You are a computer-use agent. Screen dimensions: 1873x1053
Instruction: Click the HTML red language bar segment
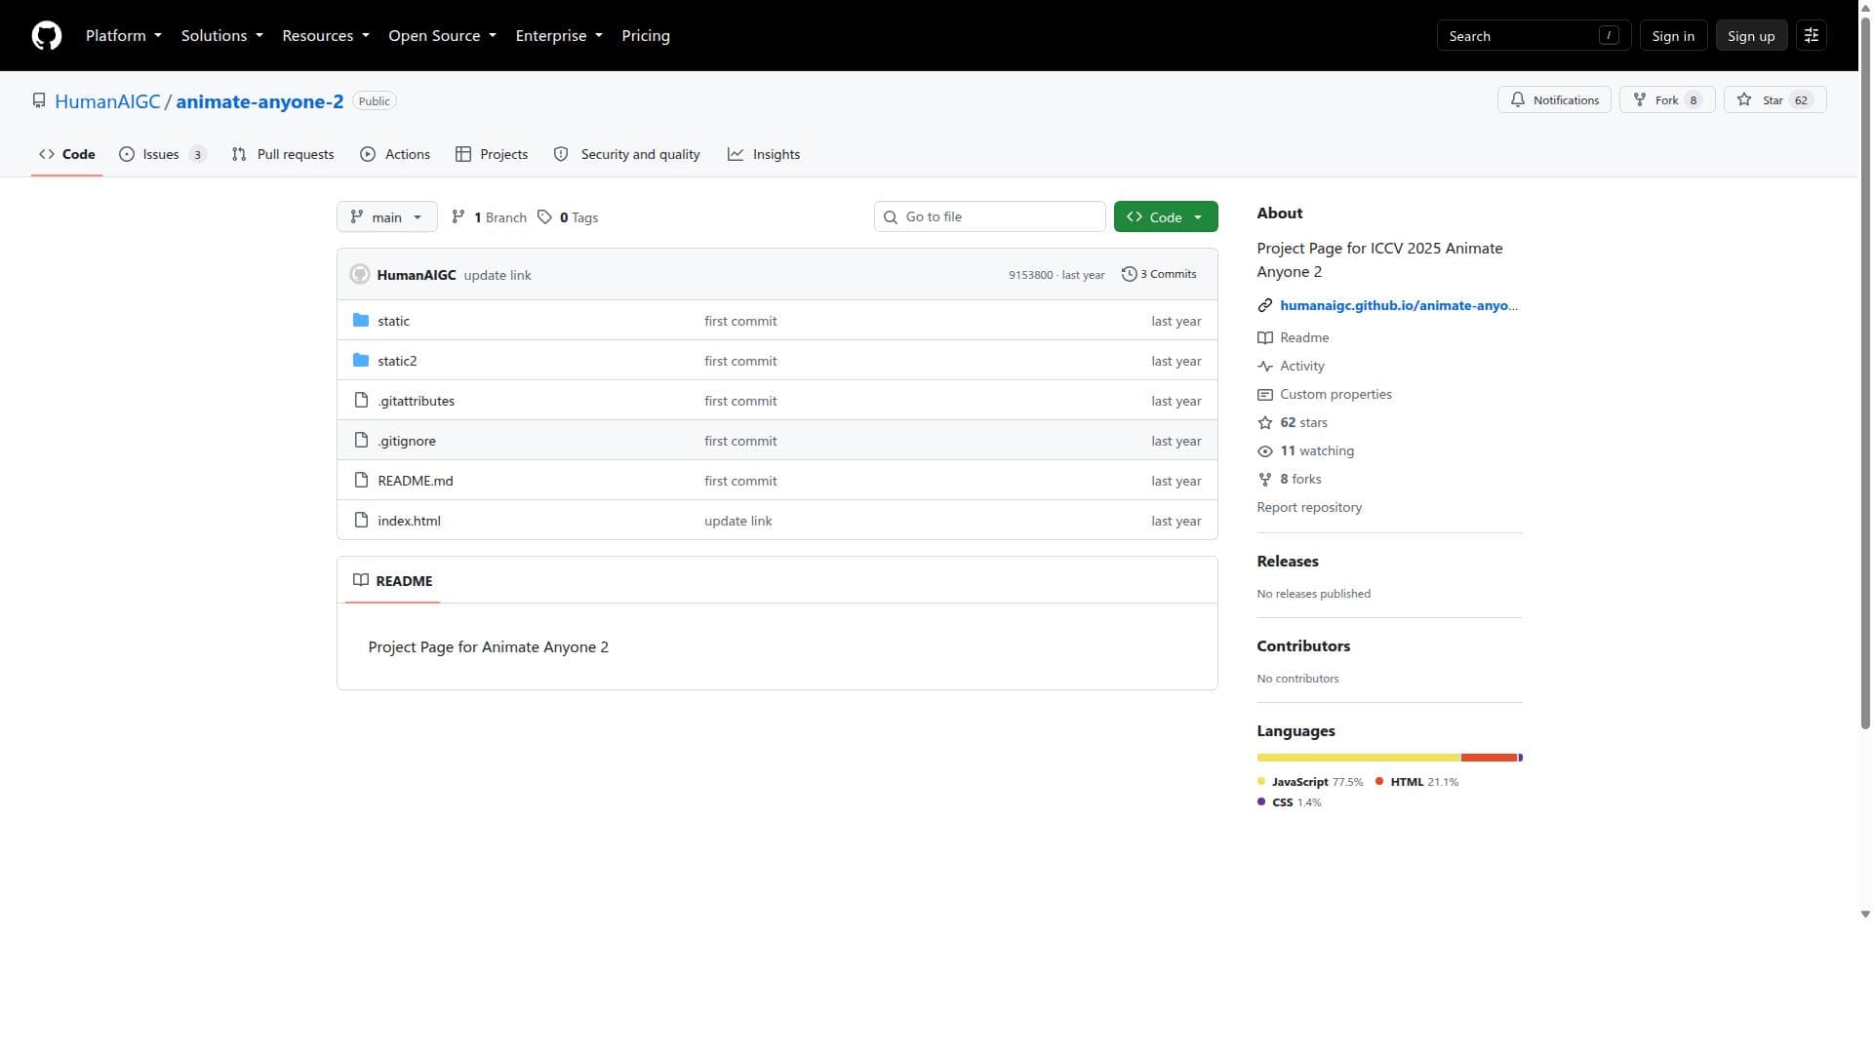click(x=1489, y=758)
